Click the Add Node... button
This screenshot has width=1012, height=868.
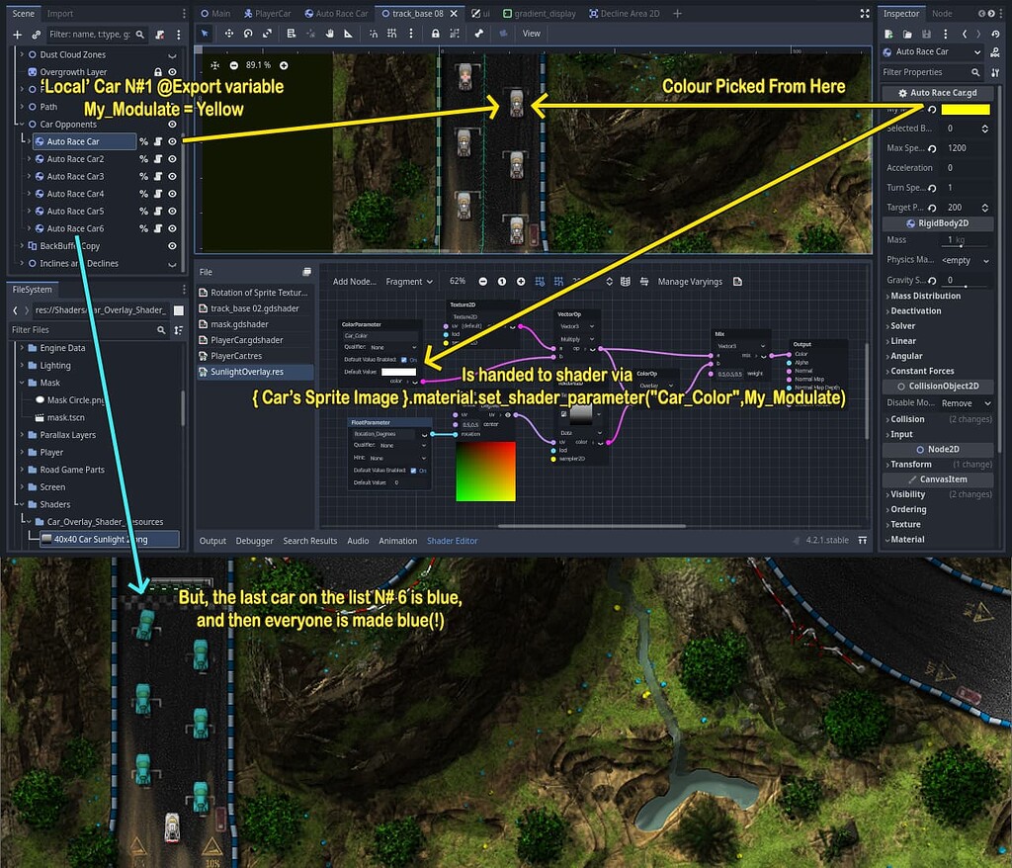click(354, 282)
